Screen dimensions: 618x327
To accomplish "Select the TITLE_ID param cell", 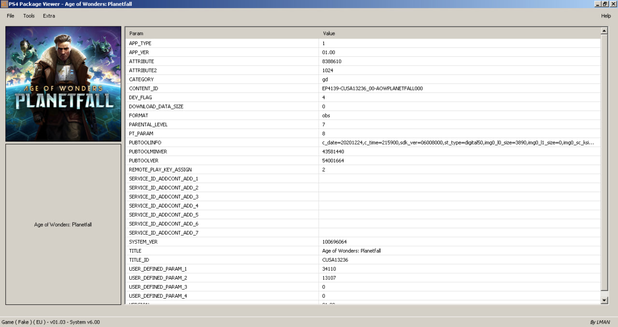I will [222, 260].
